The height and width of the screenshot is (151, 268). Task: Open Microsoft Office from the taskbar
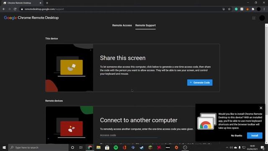[125, 147]
